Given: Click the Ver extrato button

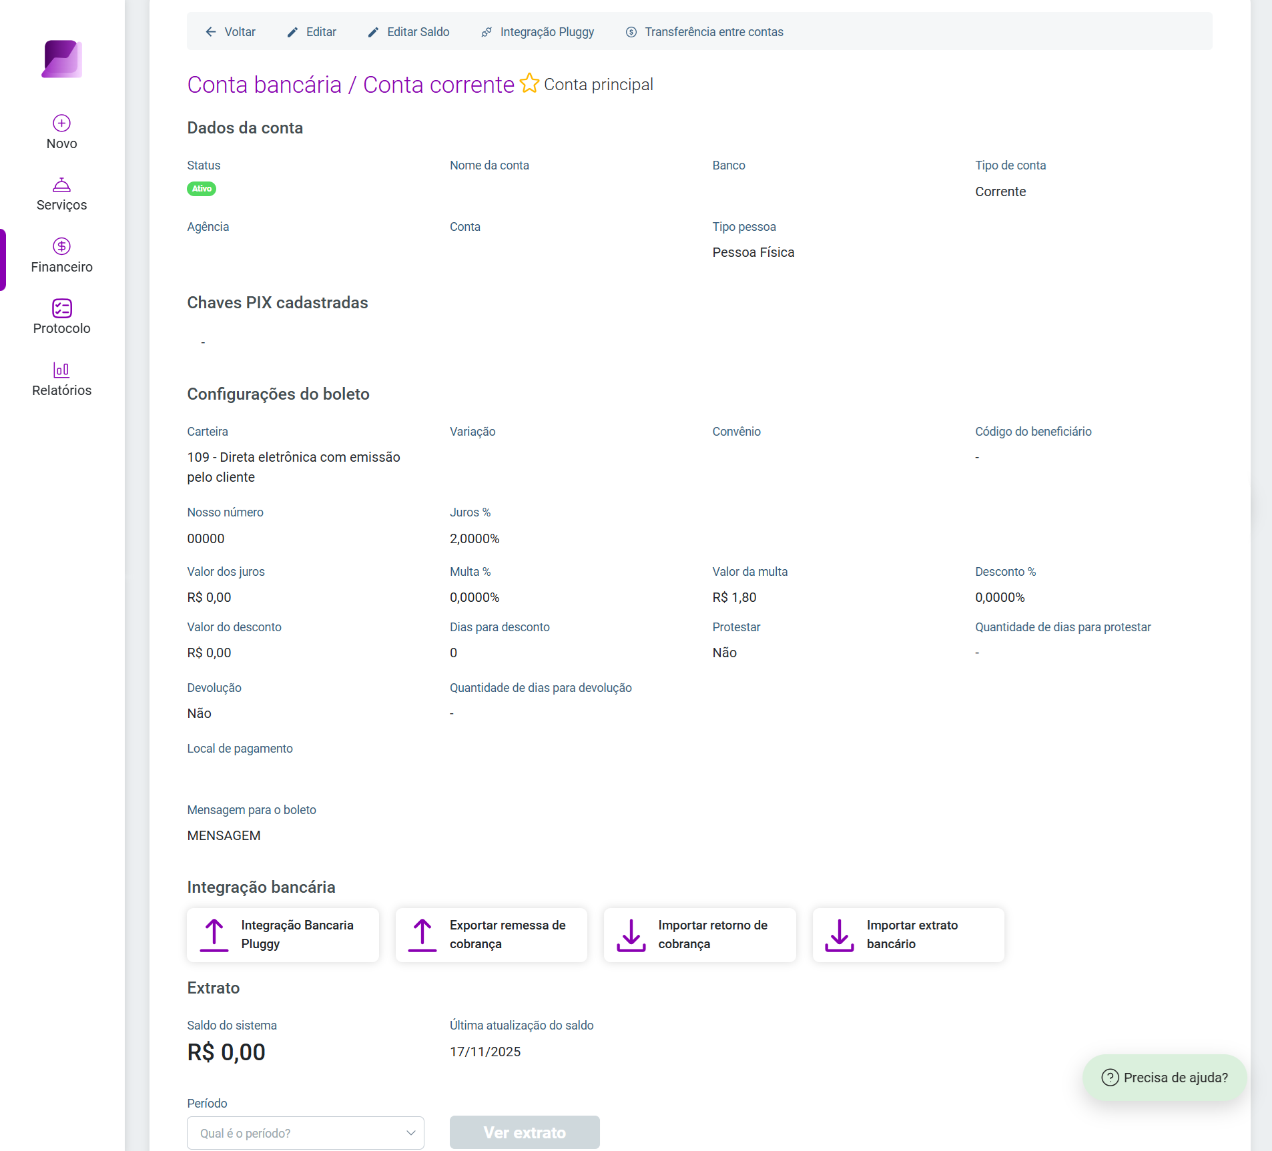Looking at the screenshot, I should click(x=525, y=1132).
